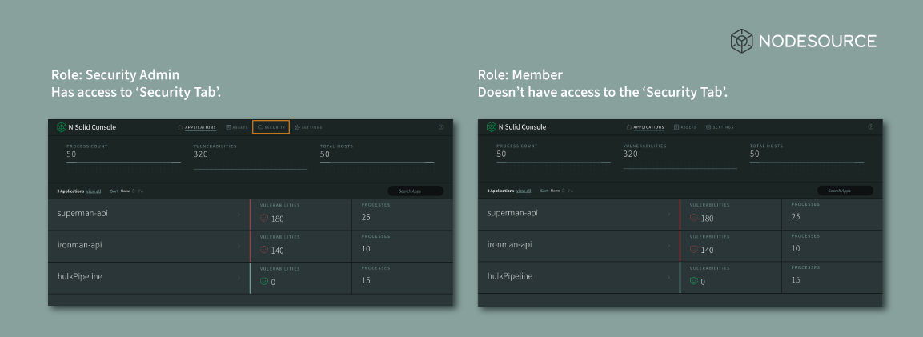Click help icon in Security Admin console header
The image size is (923, 337).
(441, 127)
